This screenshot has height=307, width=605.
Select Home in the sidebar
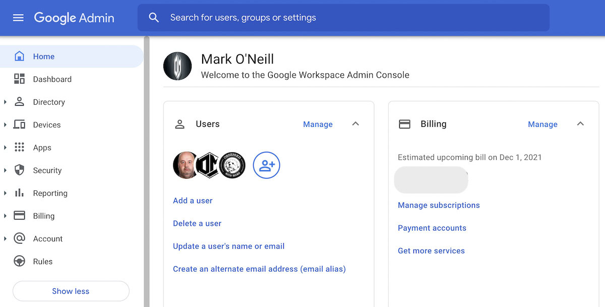click(x=44, y=56)
